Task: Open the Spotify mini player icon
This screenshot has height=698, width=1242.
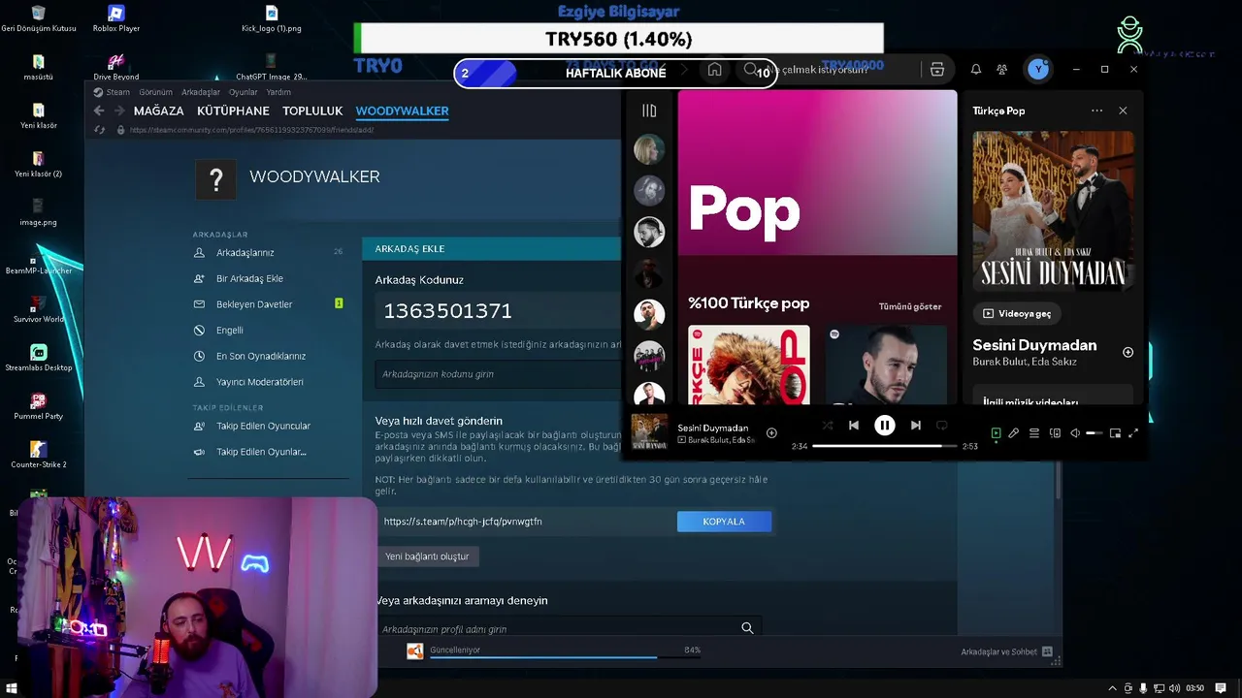Action: click(x=1115, y=433)
